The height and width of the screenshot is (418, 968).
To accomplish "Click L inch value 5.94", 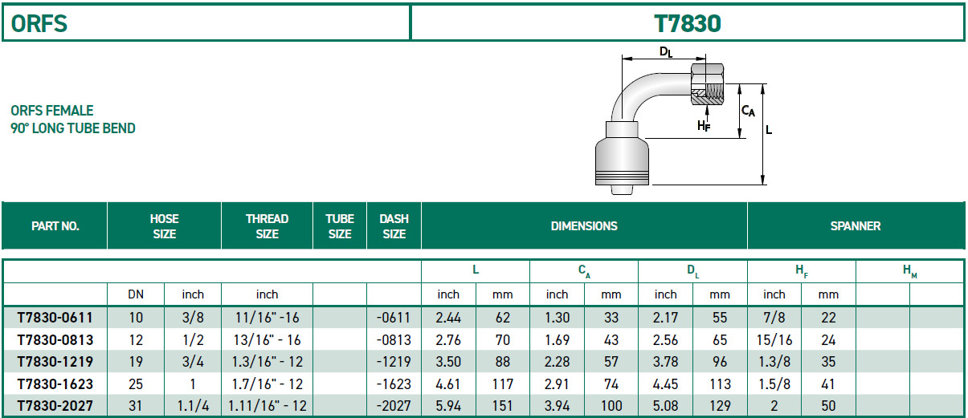I will [x=448, y=406].
